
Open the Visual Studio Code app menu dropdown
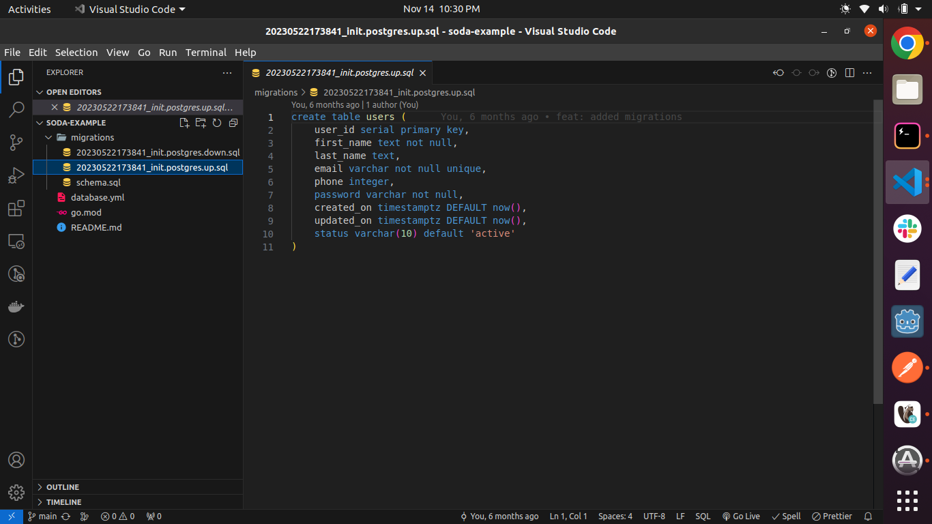pos(130,9)
